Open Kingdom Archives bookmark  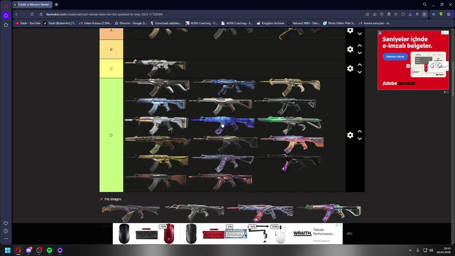pos(271,23)
